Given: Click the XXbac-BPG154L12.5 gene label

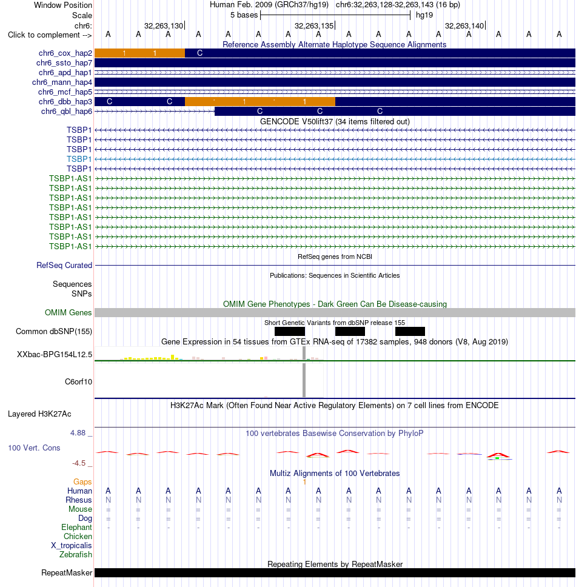Looking at the screenshot, I should tap(55, 355).
